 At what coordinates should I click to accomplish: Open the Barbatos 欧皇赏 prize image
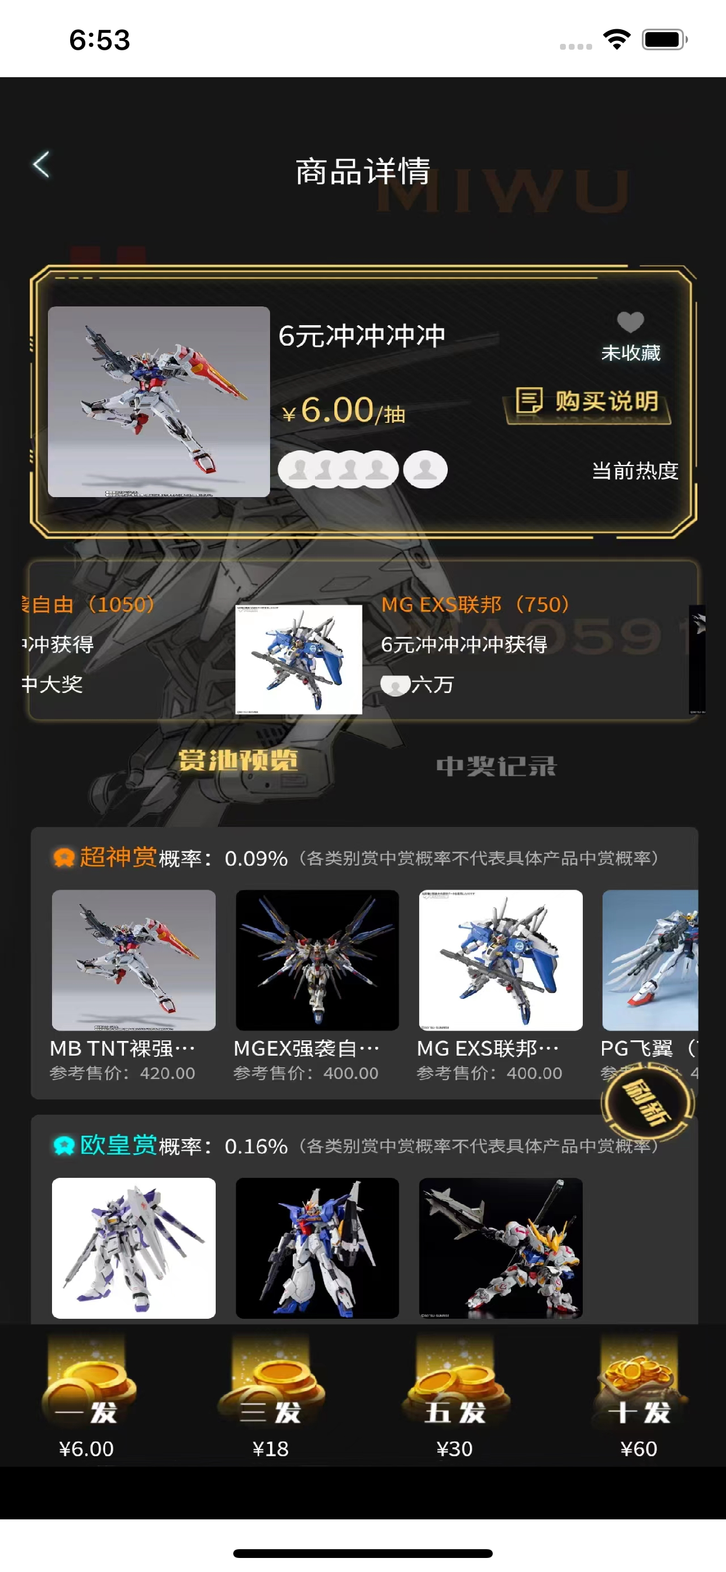point(501,1248)
